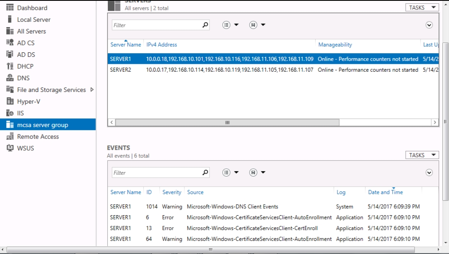
Task: Select the SERVER1 row in servers list
Action: [273, 59]
